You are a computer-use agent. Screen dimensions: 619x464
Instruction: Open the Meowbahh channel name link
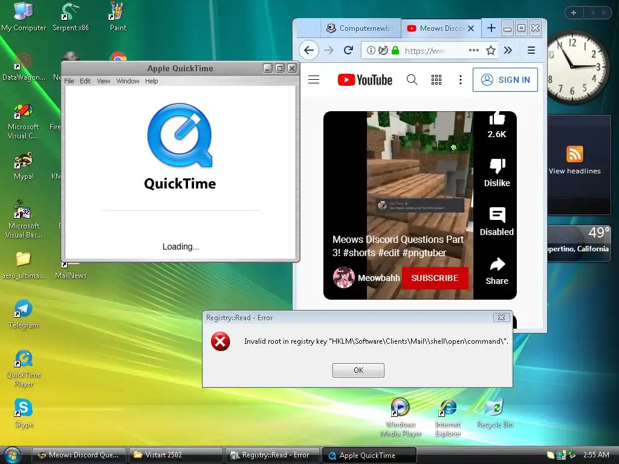378,278
